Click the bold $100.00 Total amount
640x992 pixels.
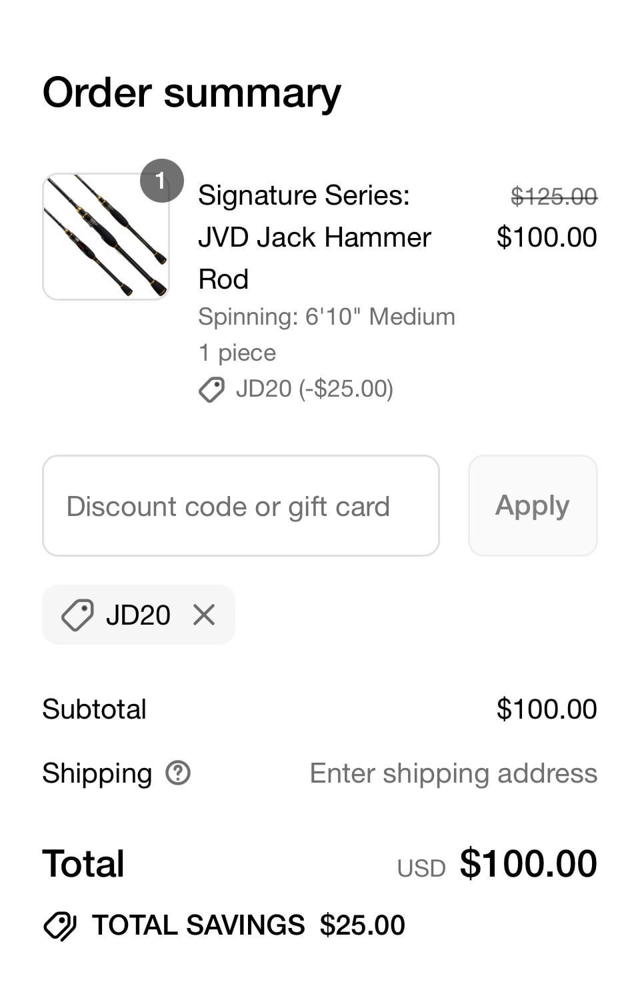click(x=528, y=863)
